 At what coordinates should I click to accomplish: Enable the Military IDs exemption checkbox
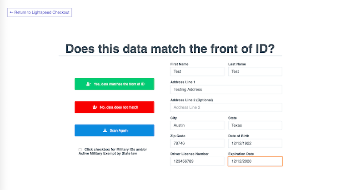click(80, 150)
